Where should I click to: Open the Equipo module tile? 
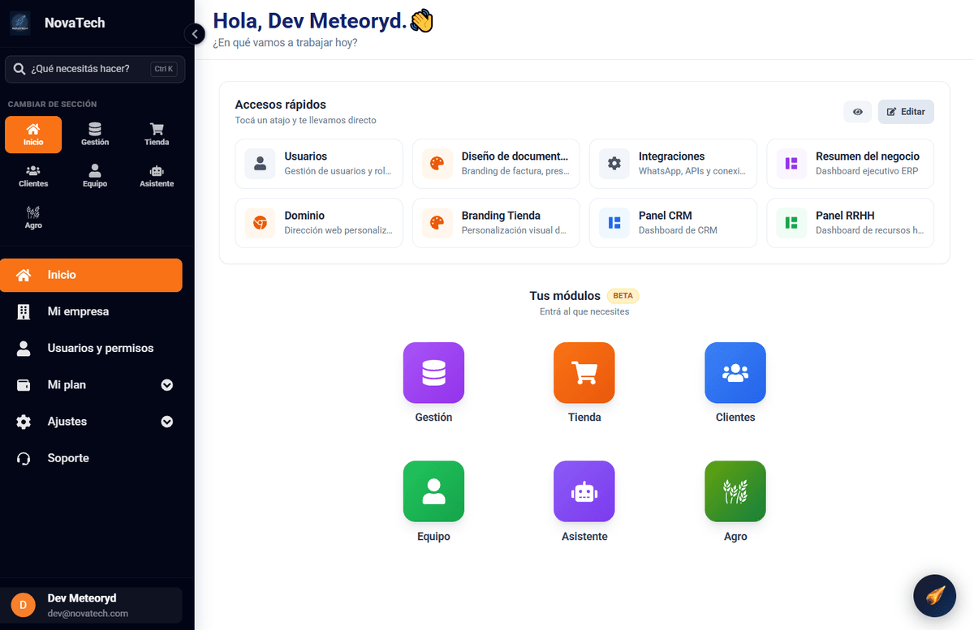(x=433, y=491)
